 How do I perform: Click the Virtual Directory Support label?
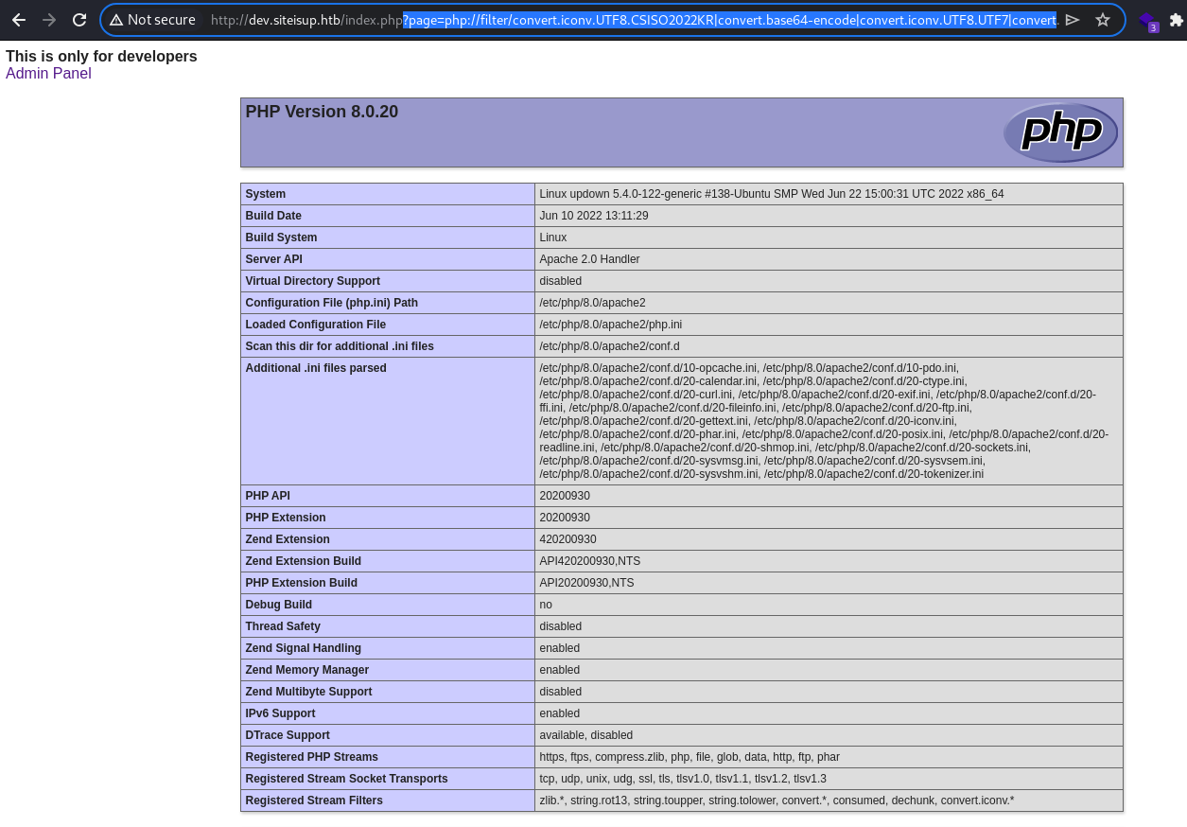pyautogui.click(x=312, y=281)
